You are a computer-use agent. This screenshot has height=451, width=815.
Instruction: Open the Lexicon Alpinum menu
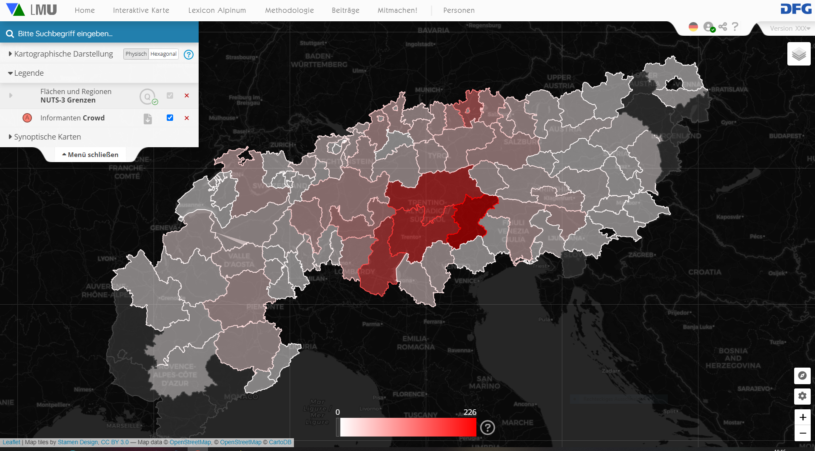pos(217,10)
